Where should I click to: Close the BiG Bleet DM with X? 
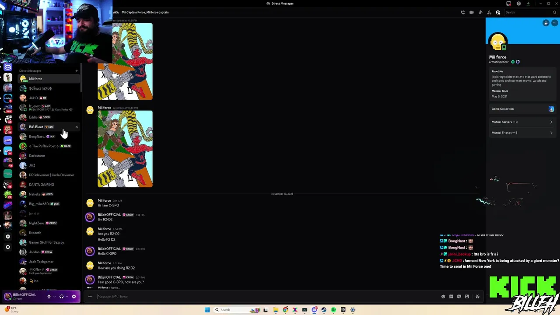click(x=77, y=127)
